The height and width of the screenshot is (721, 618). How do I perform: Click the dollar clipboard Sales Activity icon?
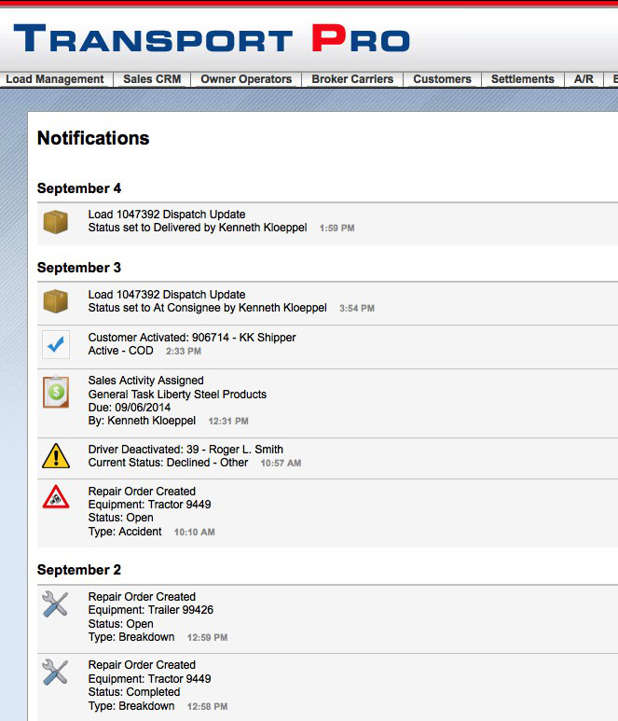(56, 393)
